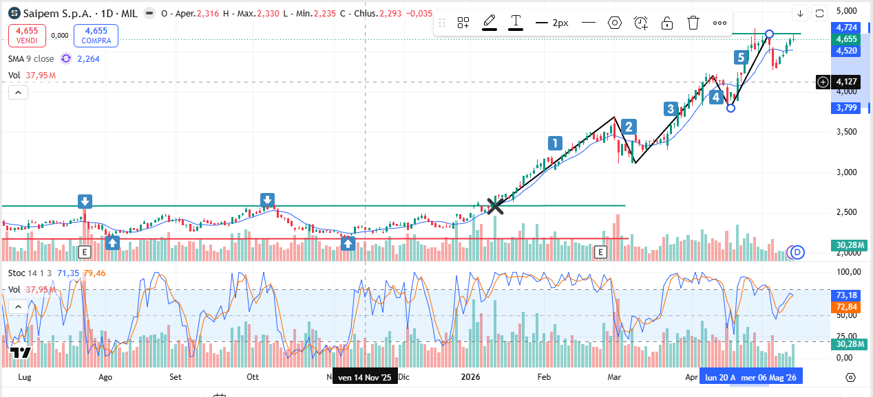The width and height of the screenshot is (873, 397).
Task: Click the 3,799 price label on the scale
Action: (x=846, y=108)
